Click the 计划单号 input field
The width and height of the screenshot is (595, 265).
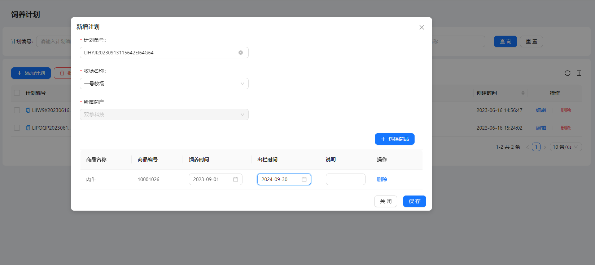(x=164, y=53)
